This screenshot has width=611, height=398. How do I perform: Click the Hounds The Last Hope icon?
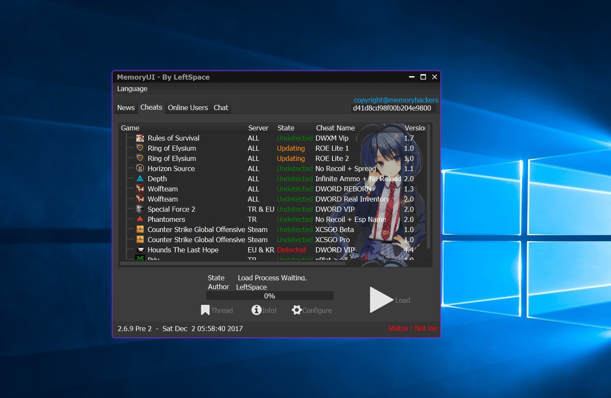(x=140, y=250)
